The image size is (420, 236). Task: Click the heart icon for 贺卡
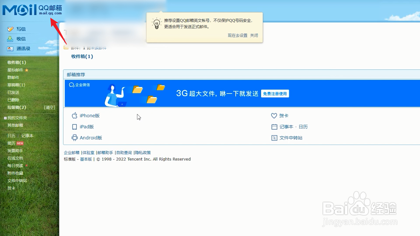(x=274, y=116)
